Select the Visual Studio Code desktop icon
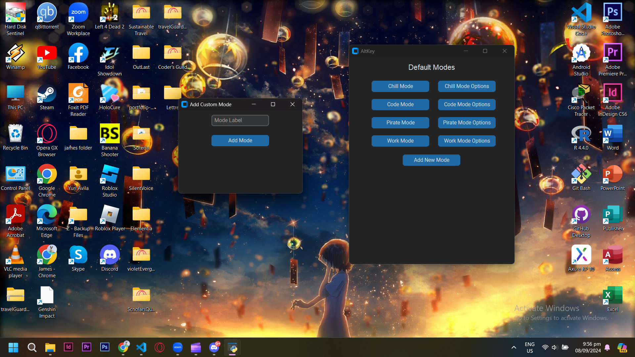The width and height of the screenshot is (635, 357). click(581, 19)
